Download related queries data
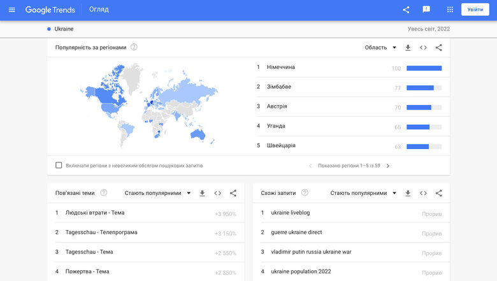This screenshot has height=281, width=497. point(408,193)
